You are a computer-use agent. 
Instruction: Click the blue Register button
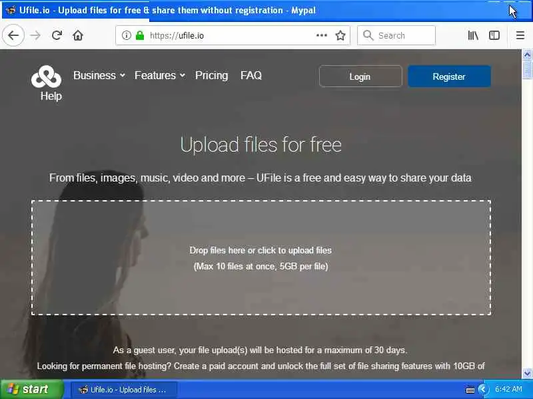point(449,76)
